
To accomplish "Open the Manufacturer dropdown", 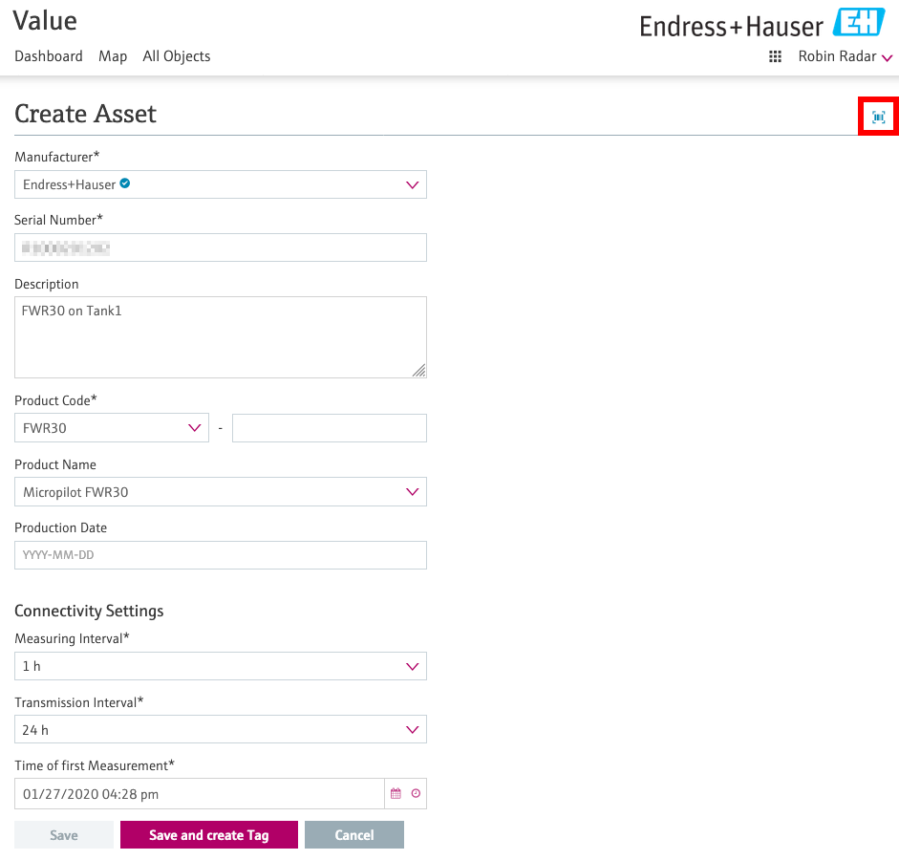I will pyautogui.click(x=221, y=184).
